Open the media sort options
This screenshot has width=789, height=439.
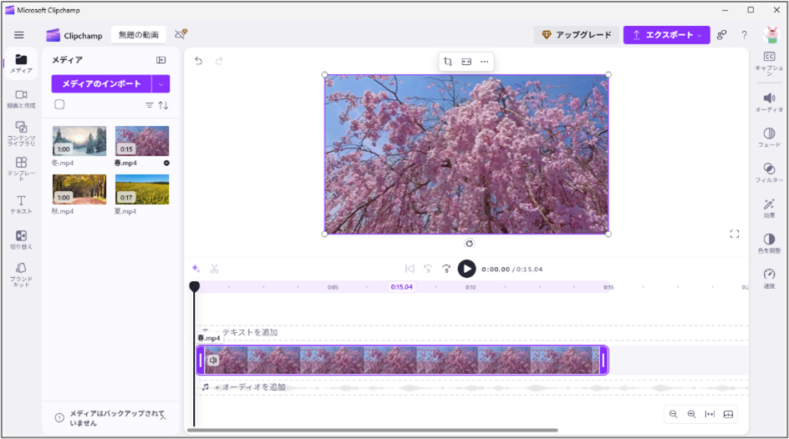click(163, 105)
